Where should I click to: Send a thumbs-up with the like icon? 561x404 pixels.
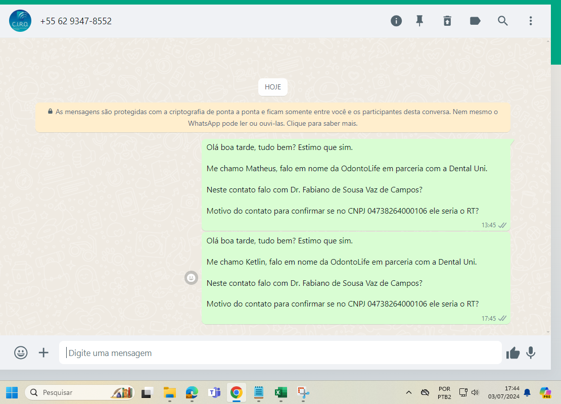512,353
